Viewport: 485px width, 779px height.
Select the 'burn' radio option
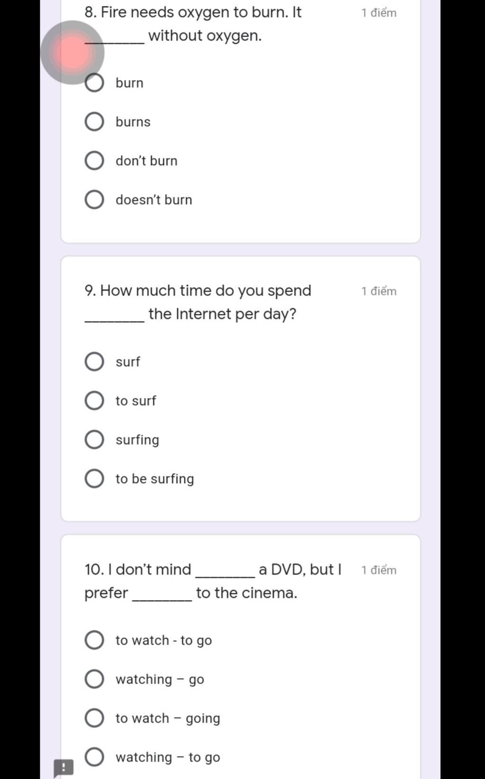(x=94, y=82)
